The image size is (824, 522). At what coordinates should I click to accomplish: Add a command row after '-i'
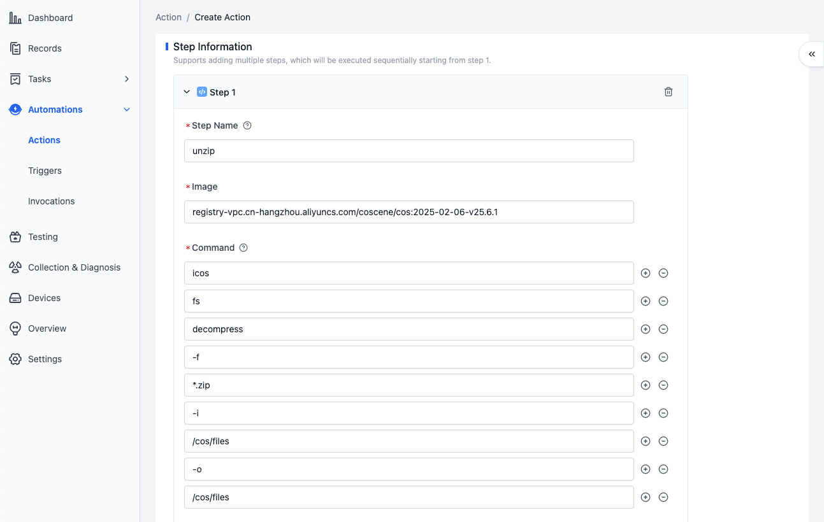645,413
